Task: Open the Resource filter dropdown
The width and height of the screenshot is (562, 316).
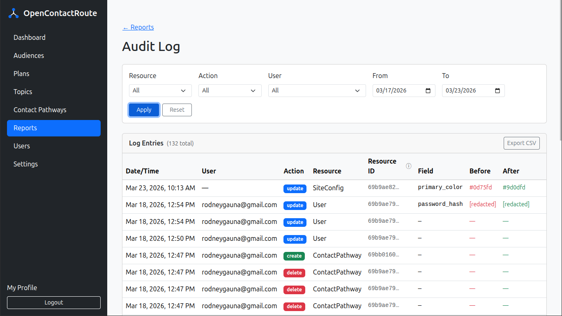Action: point(160,90)
